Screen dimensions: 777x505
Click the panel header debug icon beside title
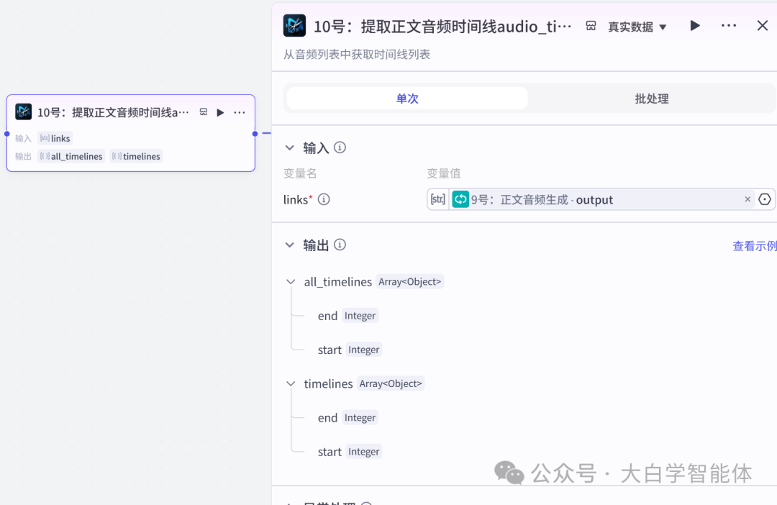tap(591, 26)
